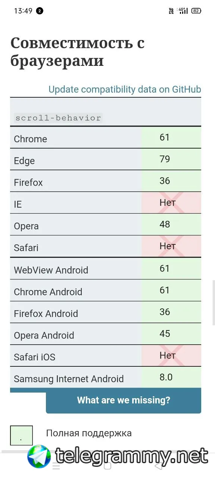215x479 pixels.
Task: Tap the 4G signal strength icon
Action: click(183, 11)
